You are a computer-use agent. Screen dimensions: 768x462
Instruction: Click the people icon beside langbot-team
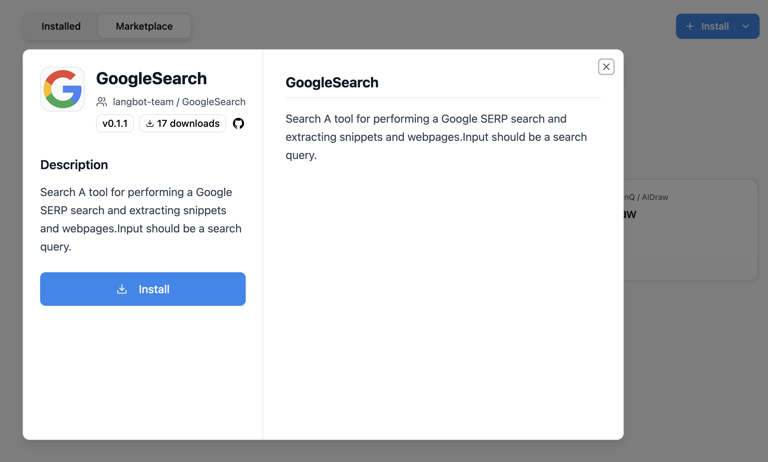(x=102, y=102)
